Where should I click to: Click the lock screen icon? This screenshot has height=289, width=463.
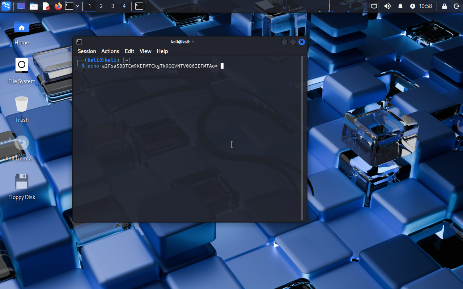(x=445, y=6)
